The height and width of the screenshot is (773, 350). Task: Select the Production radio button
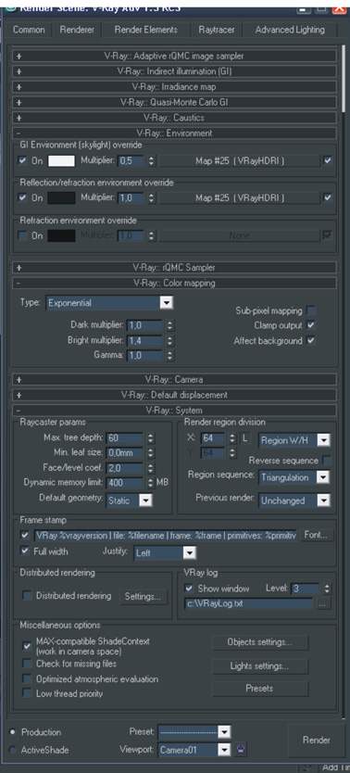(x=13, y=732)
